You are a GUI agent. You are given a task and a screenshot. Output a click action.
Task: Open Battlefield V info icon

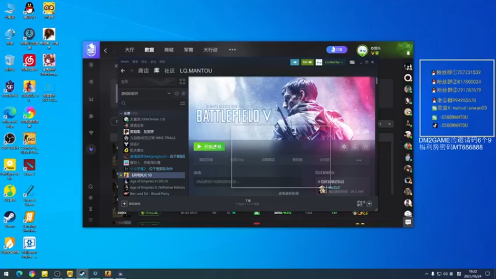(x=355, y=146)
